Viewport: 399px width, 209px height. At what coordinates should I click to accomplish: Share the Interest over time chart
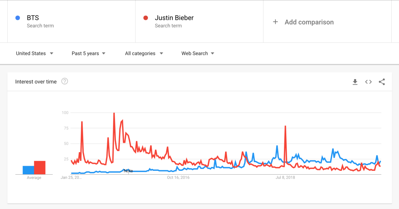[382, 82]
